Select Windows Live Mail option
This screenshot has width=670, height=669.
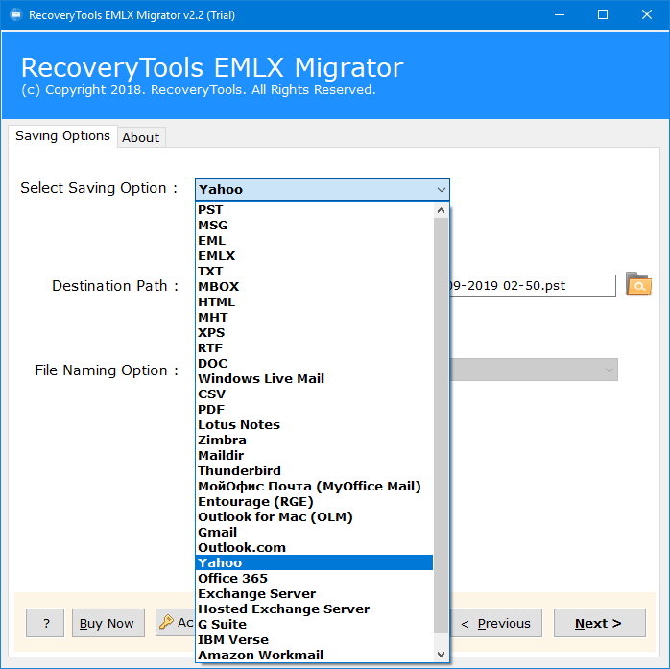point(314,379)
